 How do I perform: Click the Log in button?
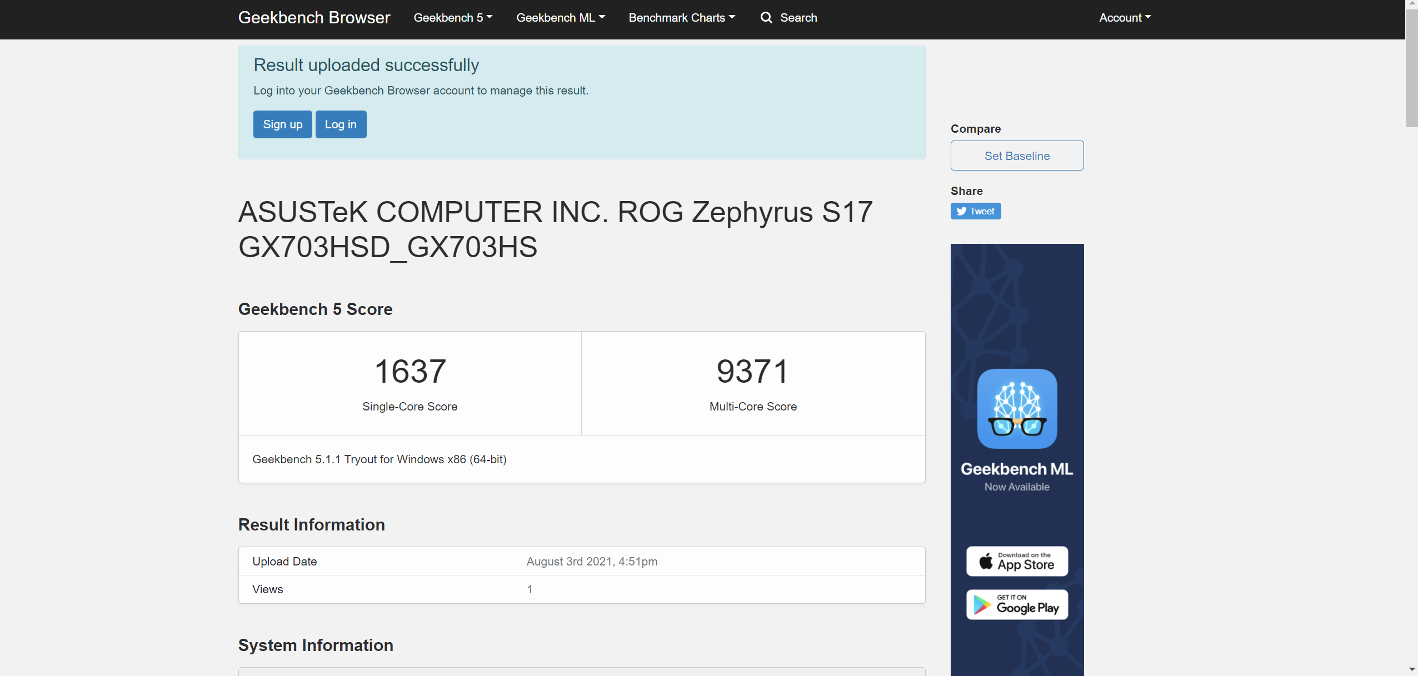[341, 124]
